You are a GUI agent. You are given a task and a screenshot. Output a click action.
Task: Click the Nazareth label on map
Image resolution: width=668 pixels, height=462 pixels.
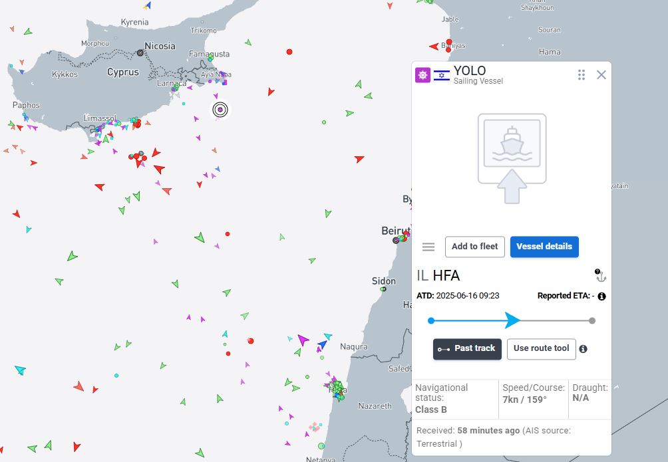click(x=375, y=405)
